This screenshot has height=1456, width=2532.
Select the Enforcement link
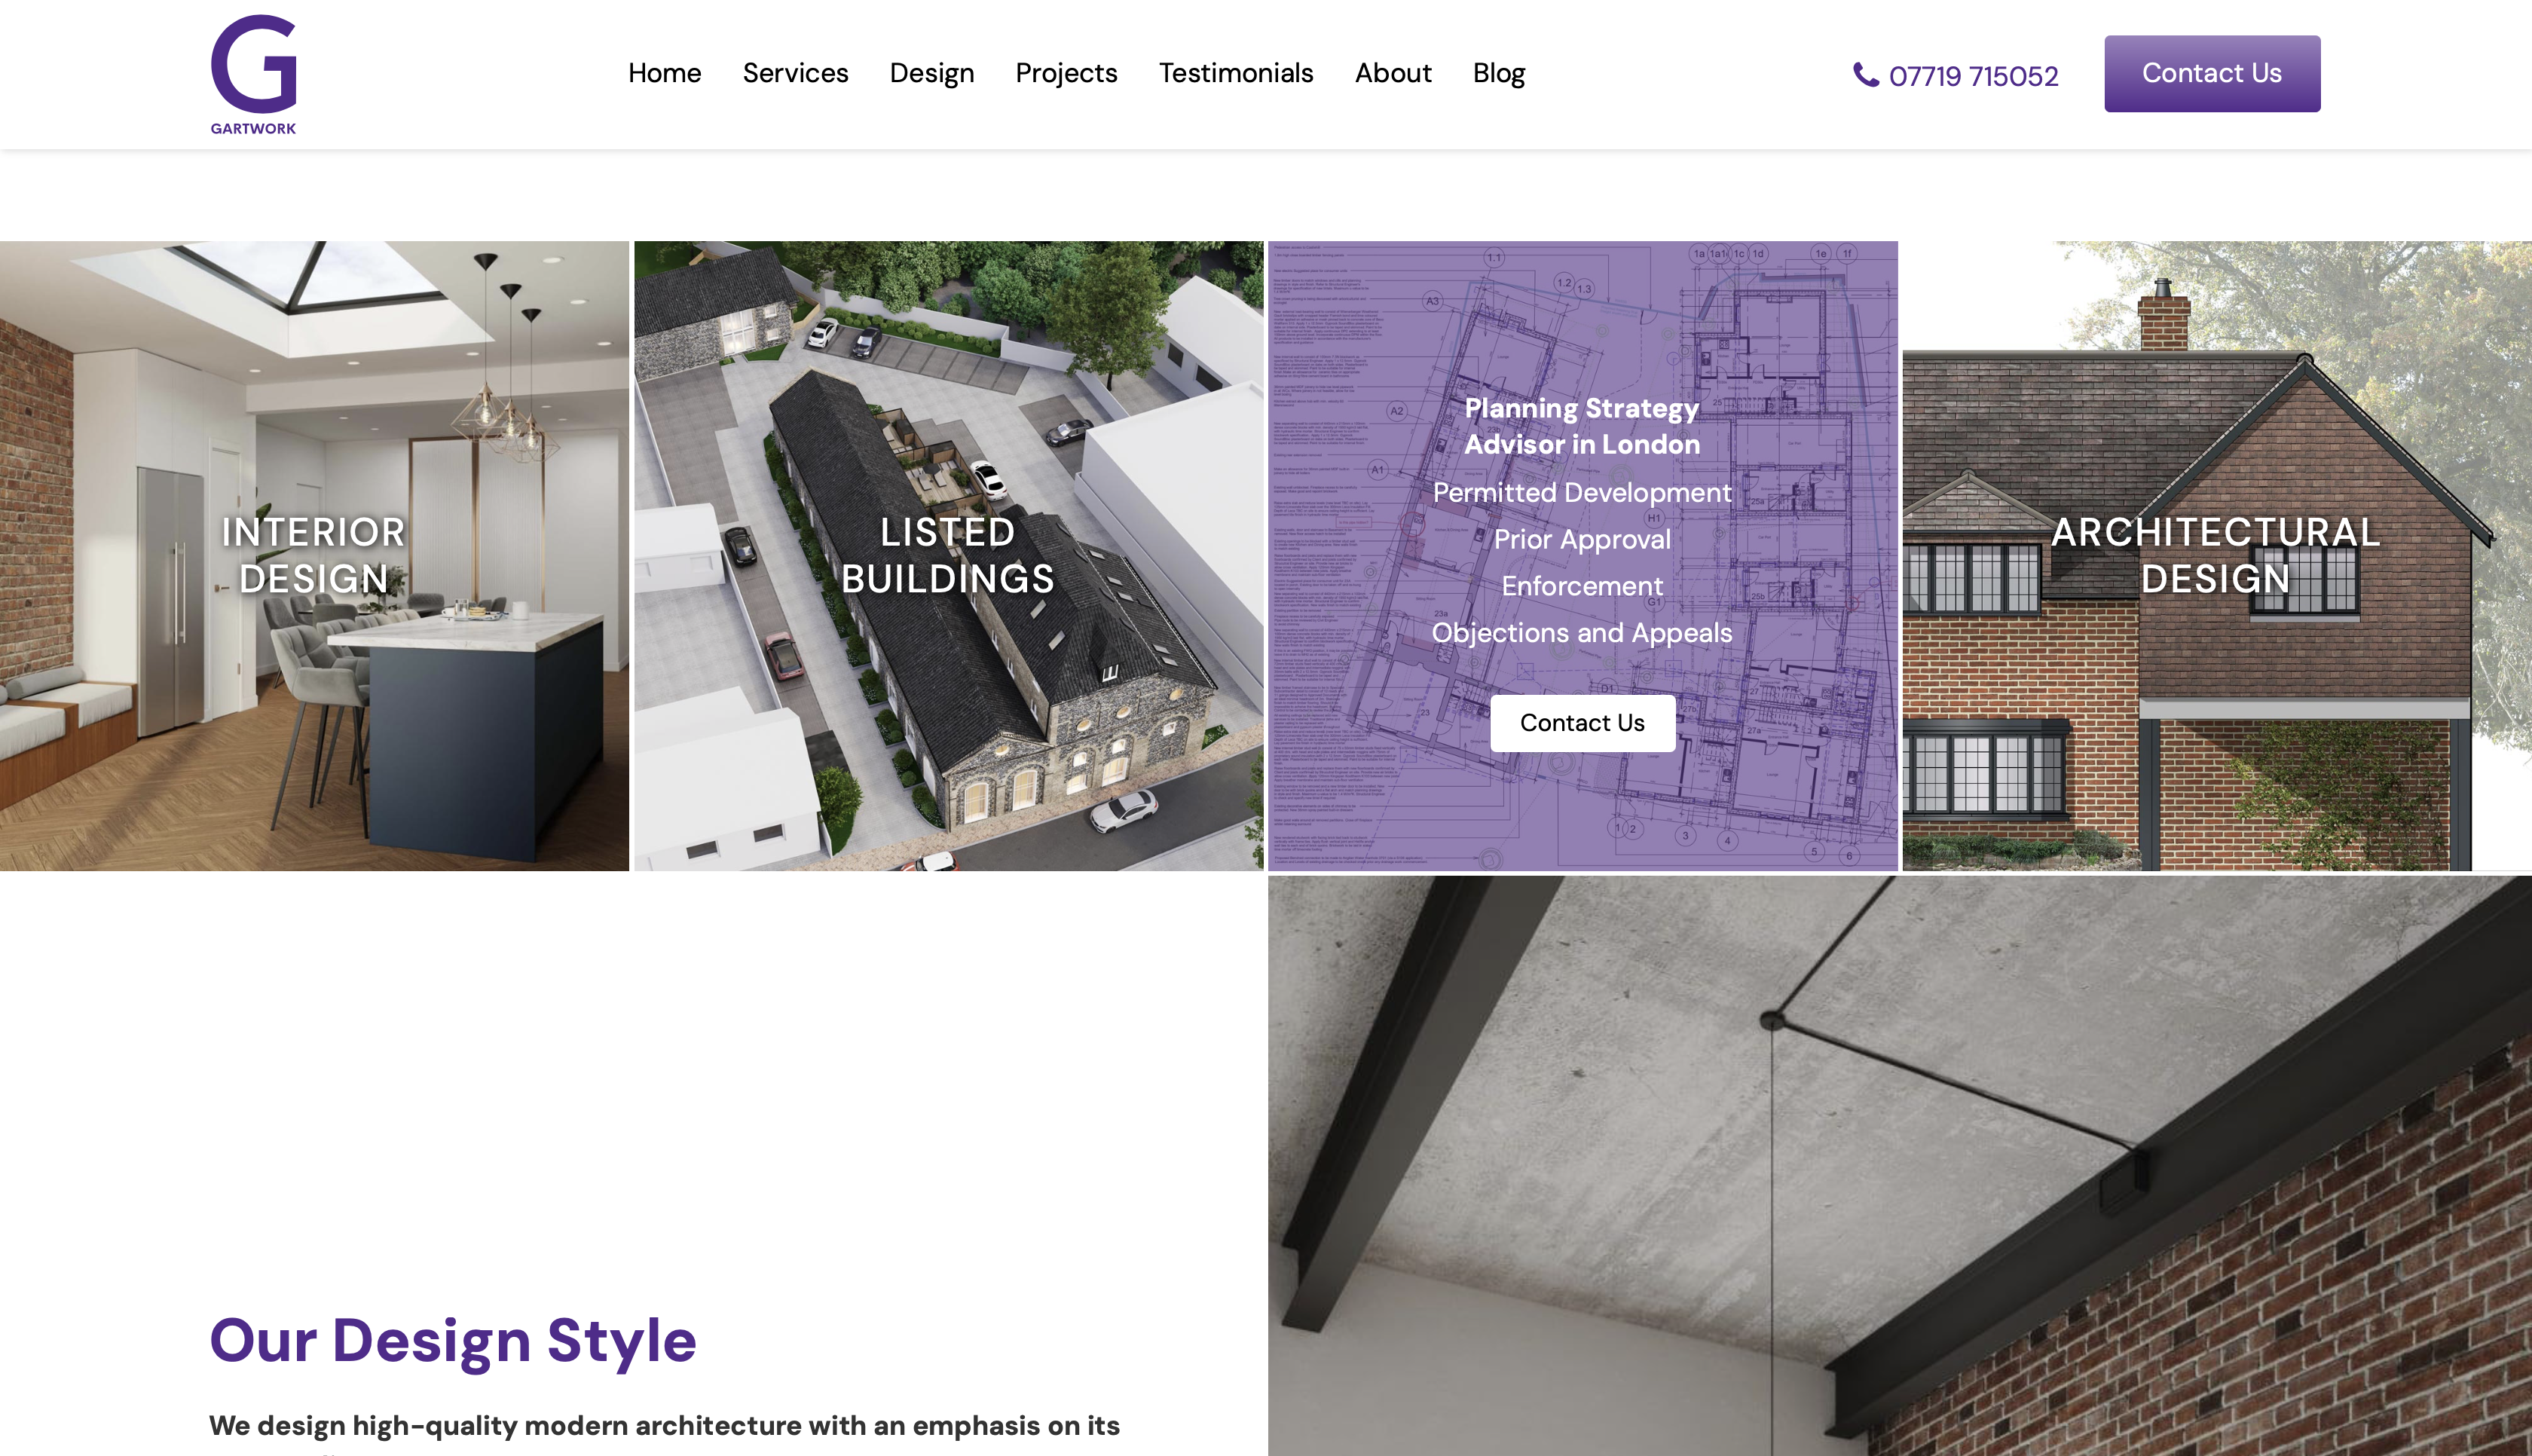pos(1582,586)
